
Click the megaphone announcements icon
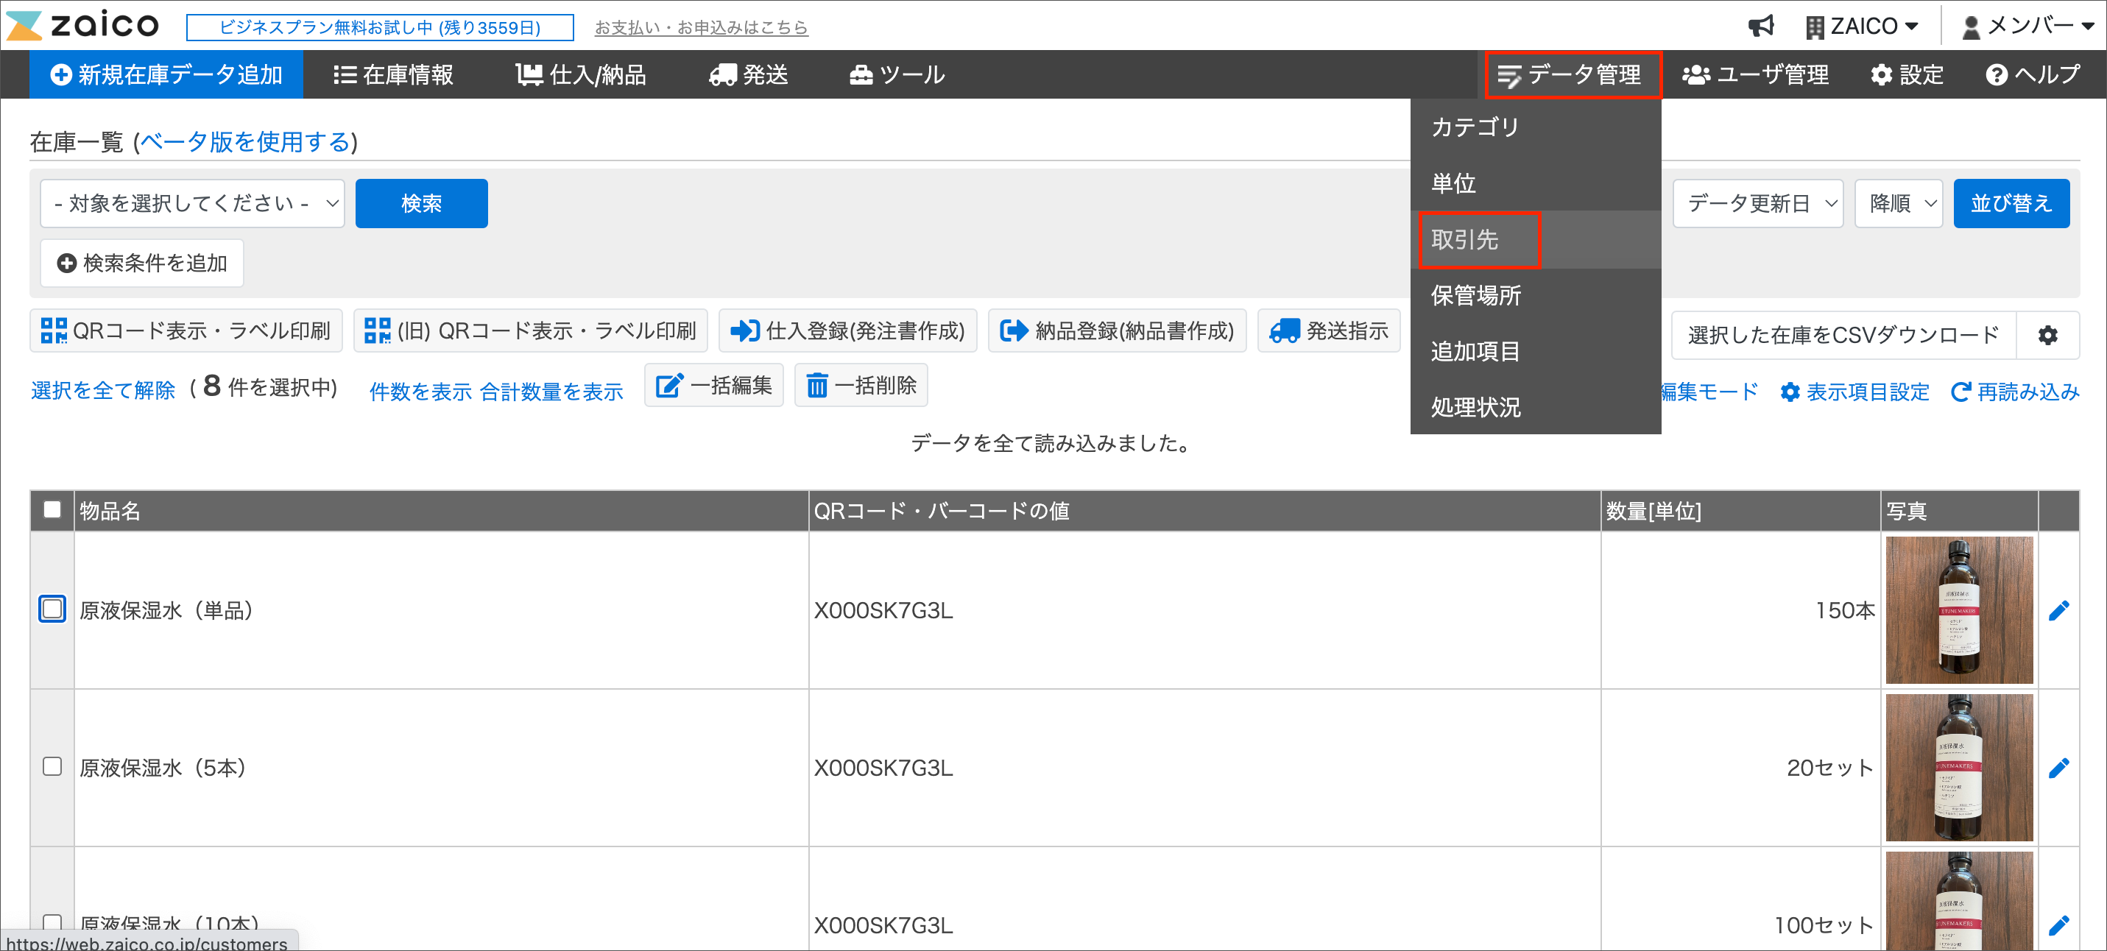[1760, 25]
